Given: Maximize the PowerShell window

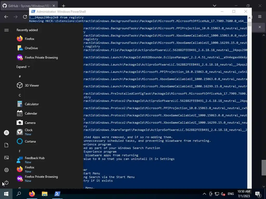Looking at the screenshot, I should [234, 11].
